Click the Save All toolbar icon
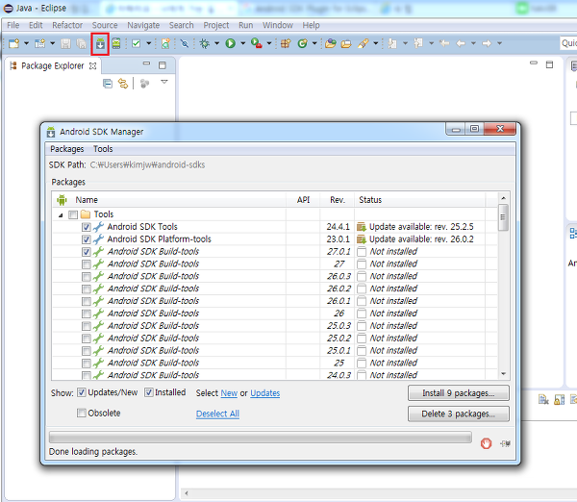This screenshot has width=577, height=502. pos(82,44)
